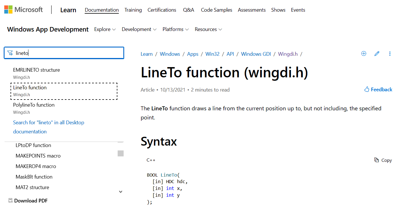Click Windows App Development title
The width and height of the screenshot is (399, 209).
[48, 29]
